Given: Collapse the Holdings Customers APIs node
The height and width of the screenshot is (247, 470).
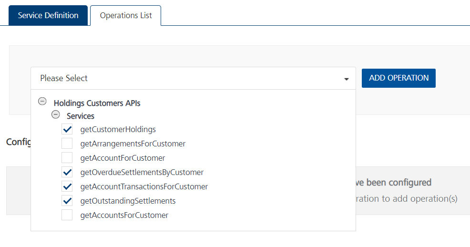Looking at the screenshot, I should tap(42, 102).
